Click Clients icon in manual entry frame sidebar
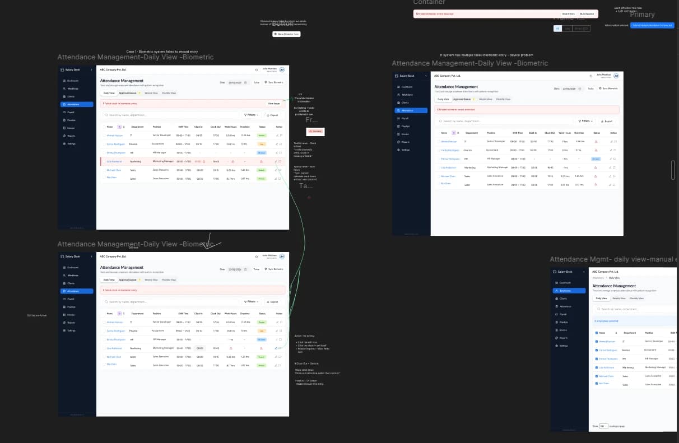The height and width of the screenshot is (443, 679). 556,299
